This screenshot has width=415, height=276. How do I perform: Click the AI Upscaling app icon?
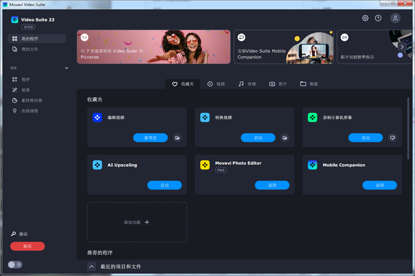click(x=98, y=165)
